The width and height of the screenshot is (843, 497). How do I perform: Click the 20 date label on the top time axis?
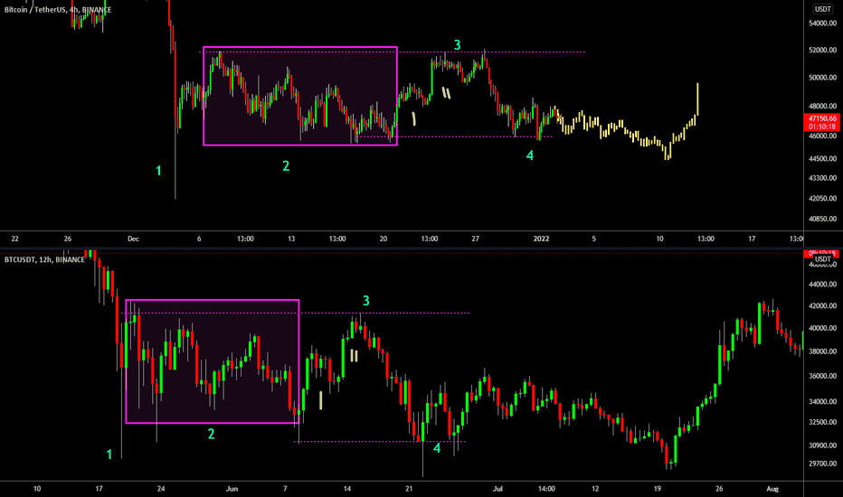[x=384, y=239]
